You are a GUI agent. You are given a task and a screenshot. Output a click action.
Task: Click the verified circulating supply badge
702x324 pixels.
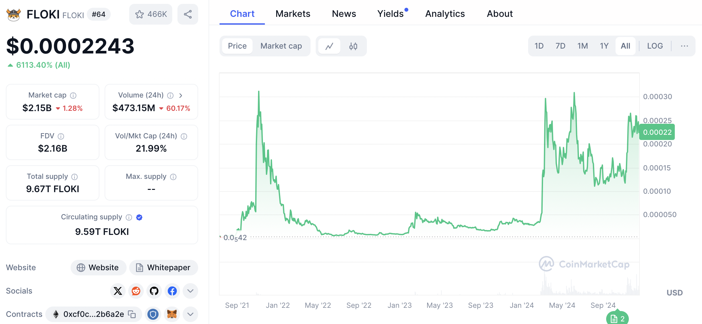139,217
